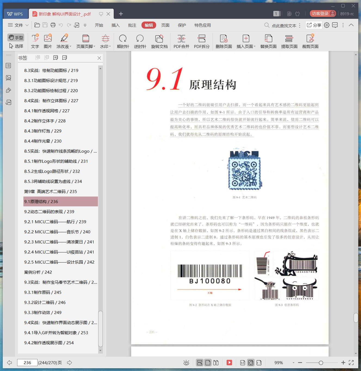Select bookmark 第9章 高端艺术二维码 / 235
This screenshot has height=371, width=361.
coord(61,191)
